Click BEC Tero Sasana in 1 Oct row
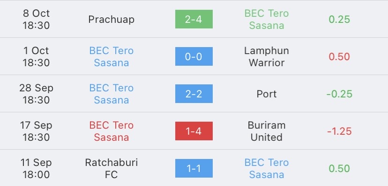388x186 pixels. (112, 56)
